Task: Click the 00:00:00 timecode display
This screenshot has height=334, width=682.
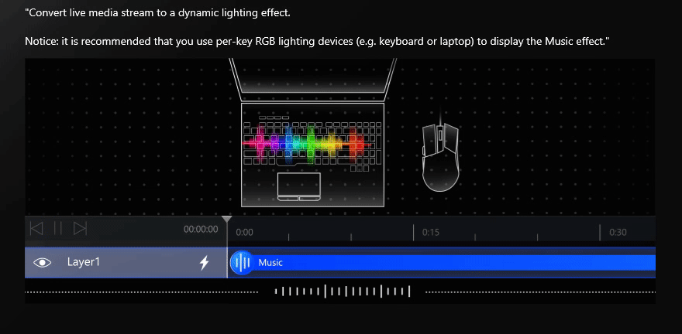Action: [x=201, y=229]
